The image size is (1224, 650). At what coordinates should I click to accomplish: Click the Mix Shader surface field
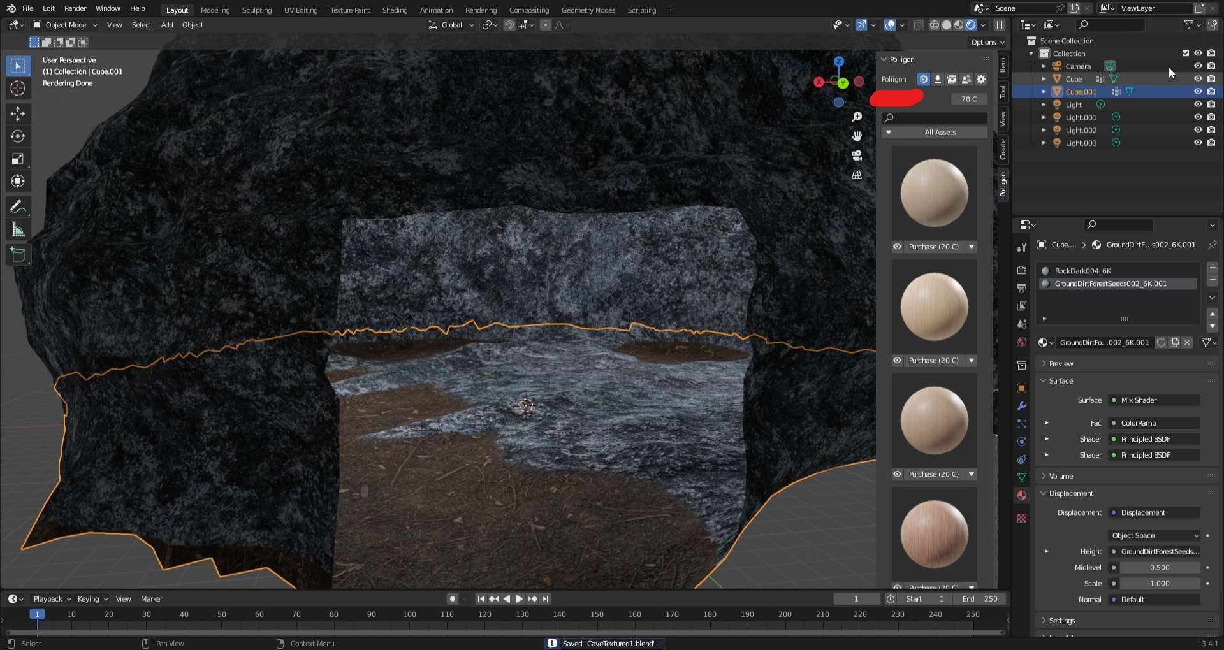click(x=1155, y=400)
